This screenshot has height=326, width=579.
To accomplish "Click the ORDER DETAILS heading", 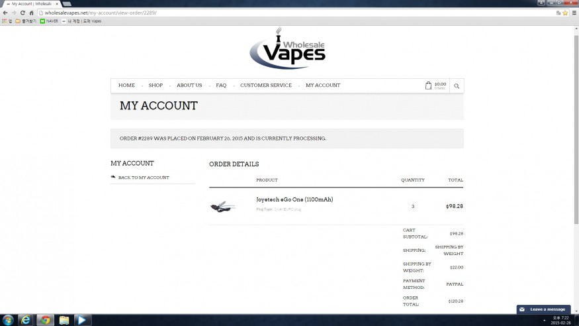I will (234, 164).
